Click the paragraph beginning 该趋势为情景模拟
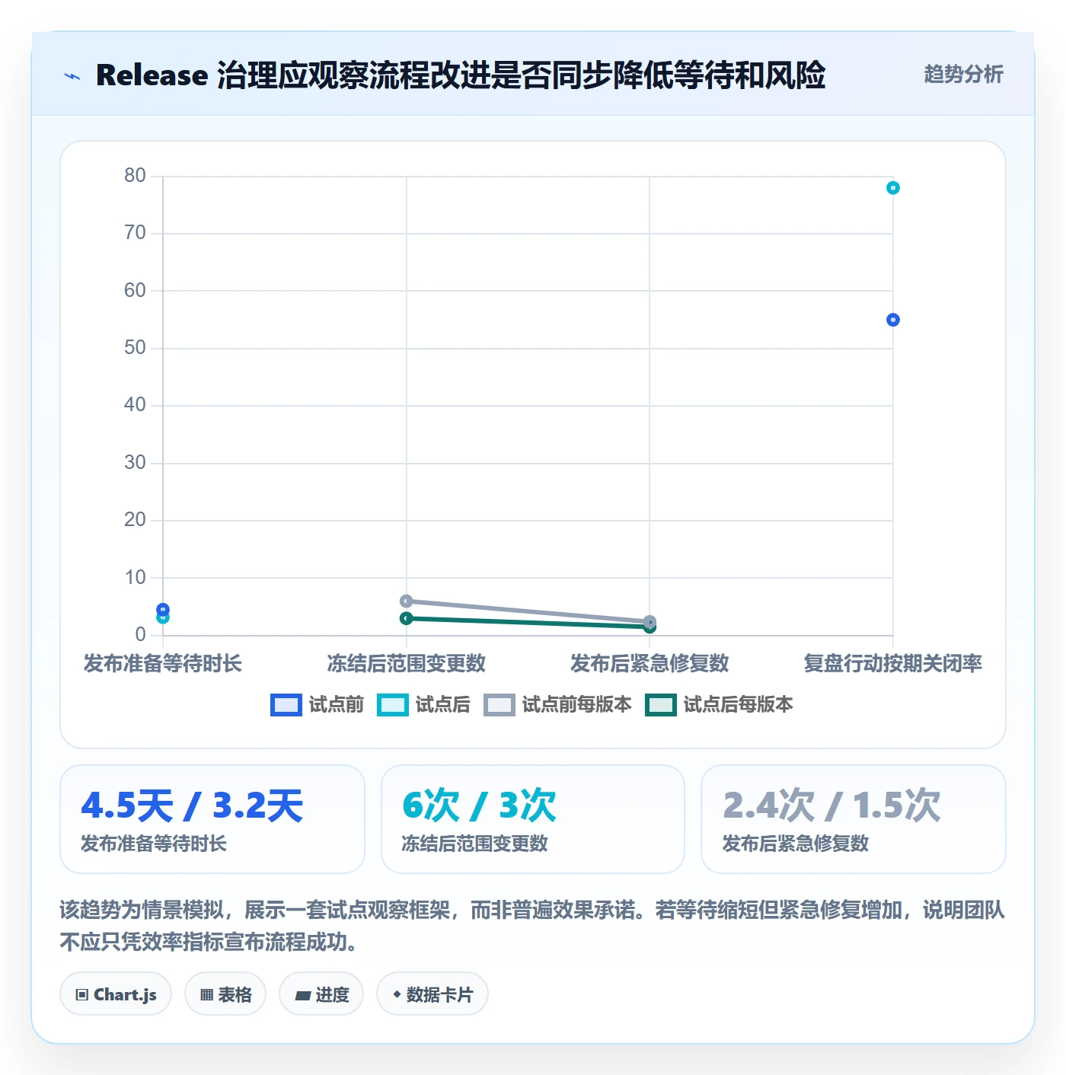Viewport: 1066px width, 1075px height. point(532,926)
